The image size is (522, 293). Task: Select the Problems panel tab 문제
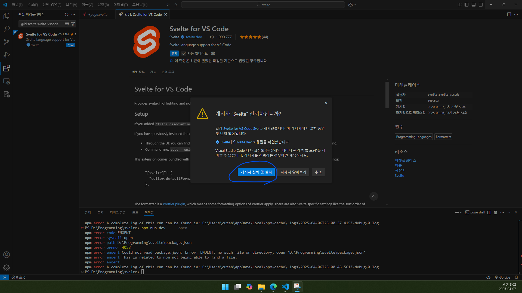coord(88,212)
